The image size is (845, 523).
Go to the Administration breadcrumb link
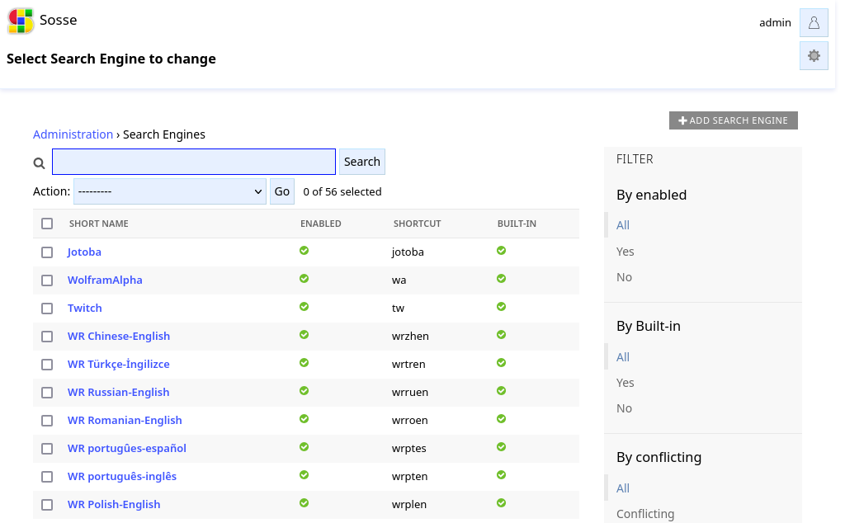pyautogui.click(x=73, y=134)
